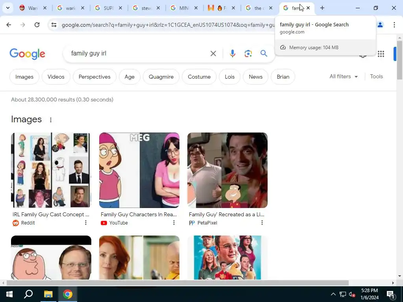Image resolution: width=403 pixels, height=302 pixels.
Task: Click the horizontal scrollbar thumb
Action: (177, 283)
